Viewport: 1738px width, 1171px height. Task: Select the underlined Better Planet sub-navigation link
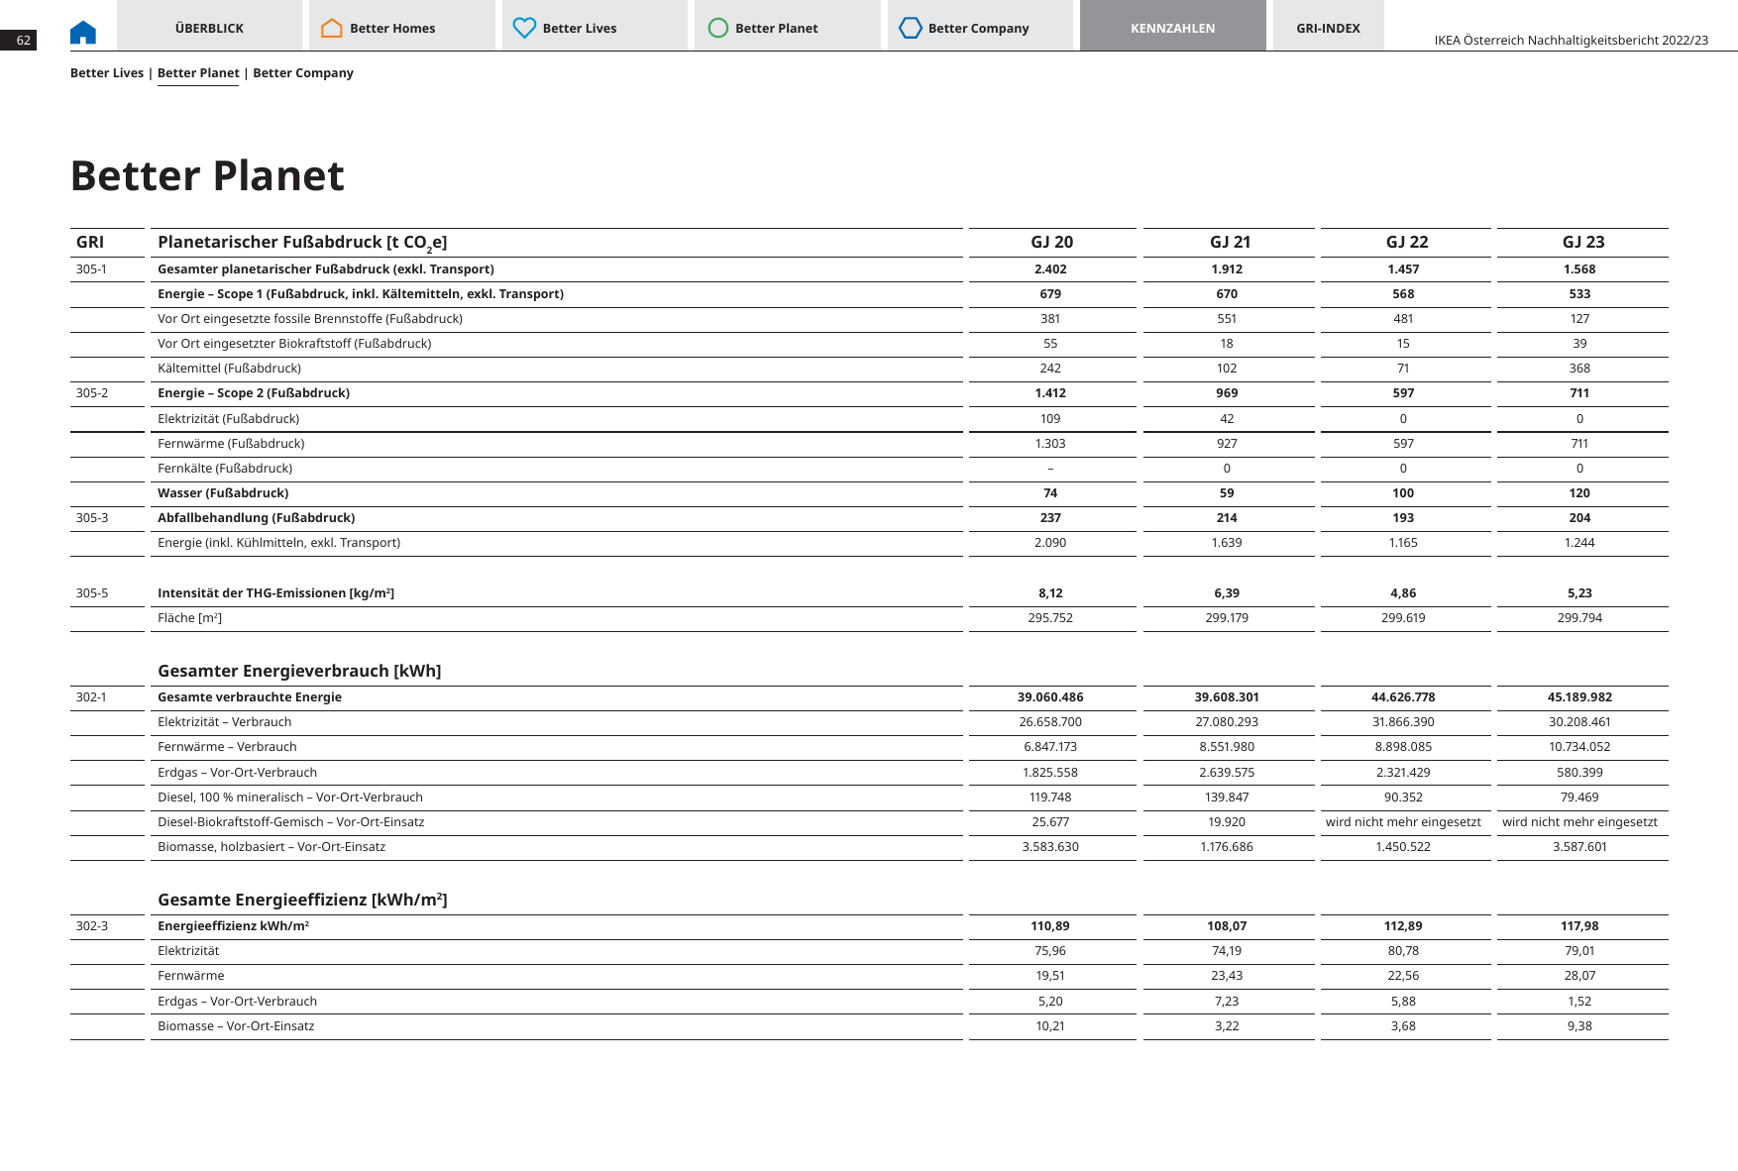pos(198,73)
